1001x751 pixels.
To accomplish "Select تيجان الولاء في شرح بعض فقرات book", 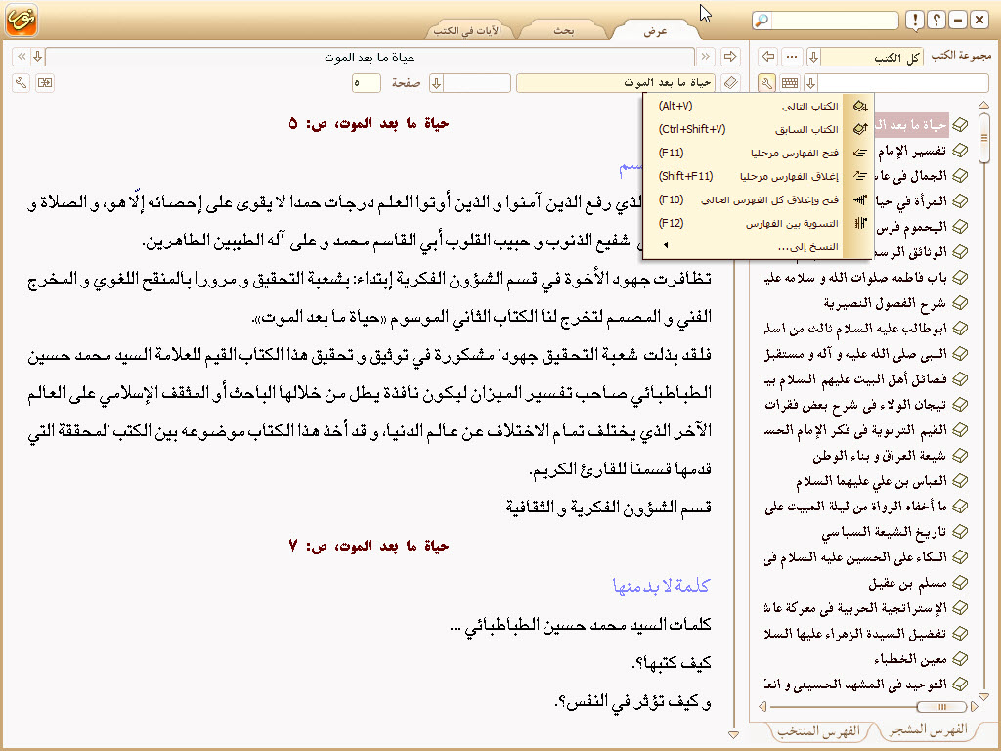I will coord(855,405).
